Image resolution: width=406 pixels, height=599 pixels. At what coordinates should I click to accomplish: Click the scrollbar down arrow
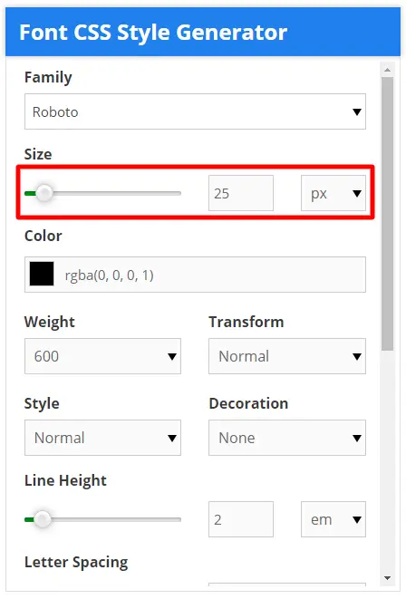click(387, 578)
